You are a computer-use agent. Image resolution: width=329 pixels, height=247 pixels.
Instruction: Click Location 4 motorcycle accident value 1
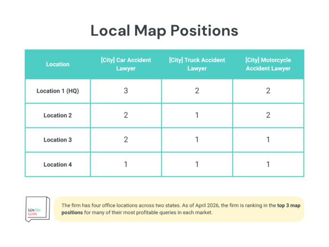click(x=268, y=164)
